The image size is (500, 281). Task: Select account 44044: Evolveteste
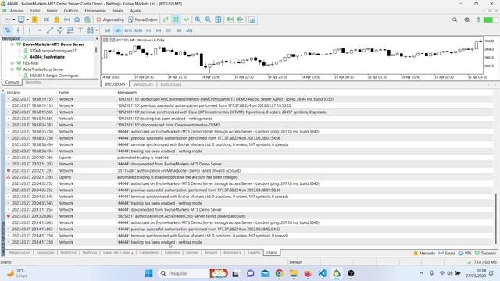[x=47, y=57]
